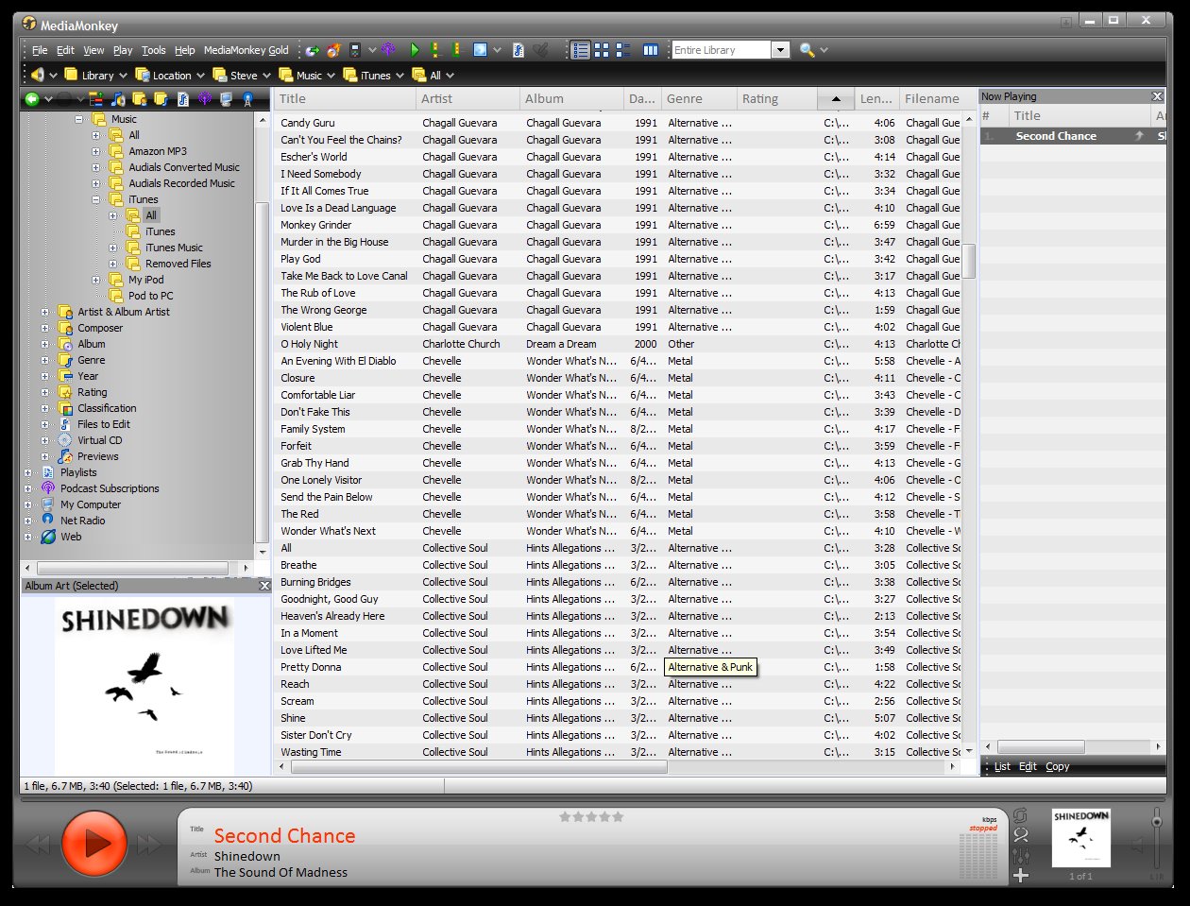1190x906 pixels.
Task: Click the equalizer icon in player
Action: coord(1021,856)
